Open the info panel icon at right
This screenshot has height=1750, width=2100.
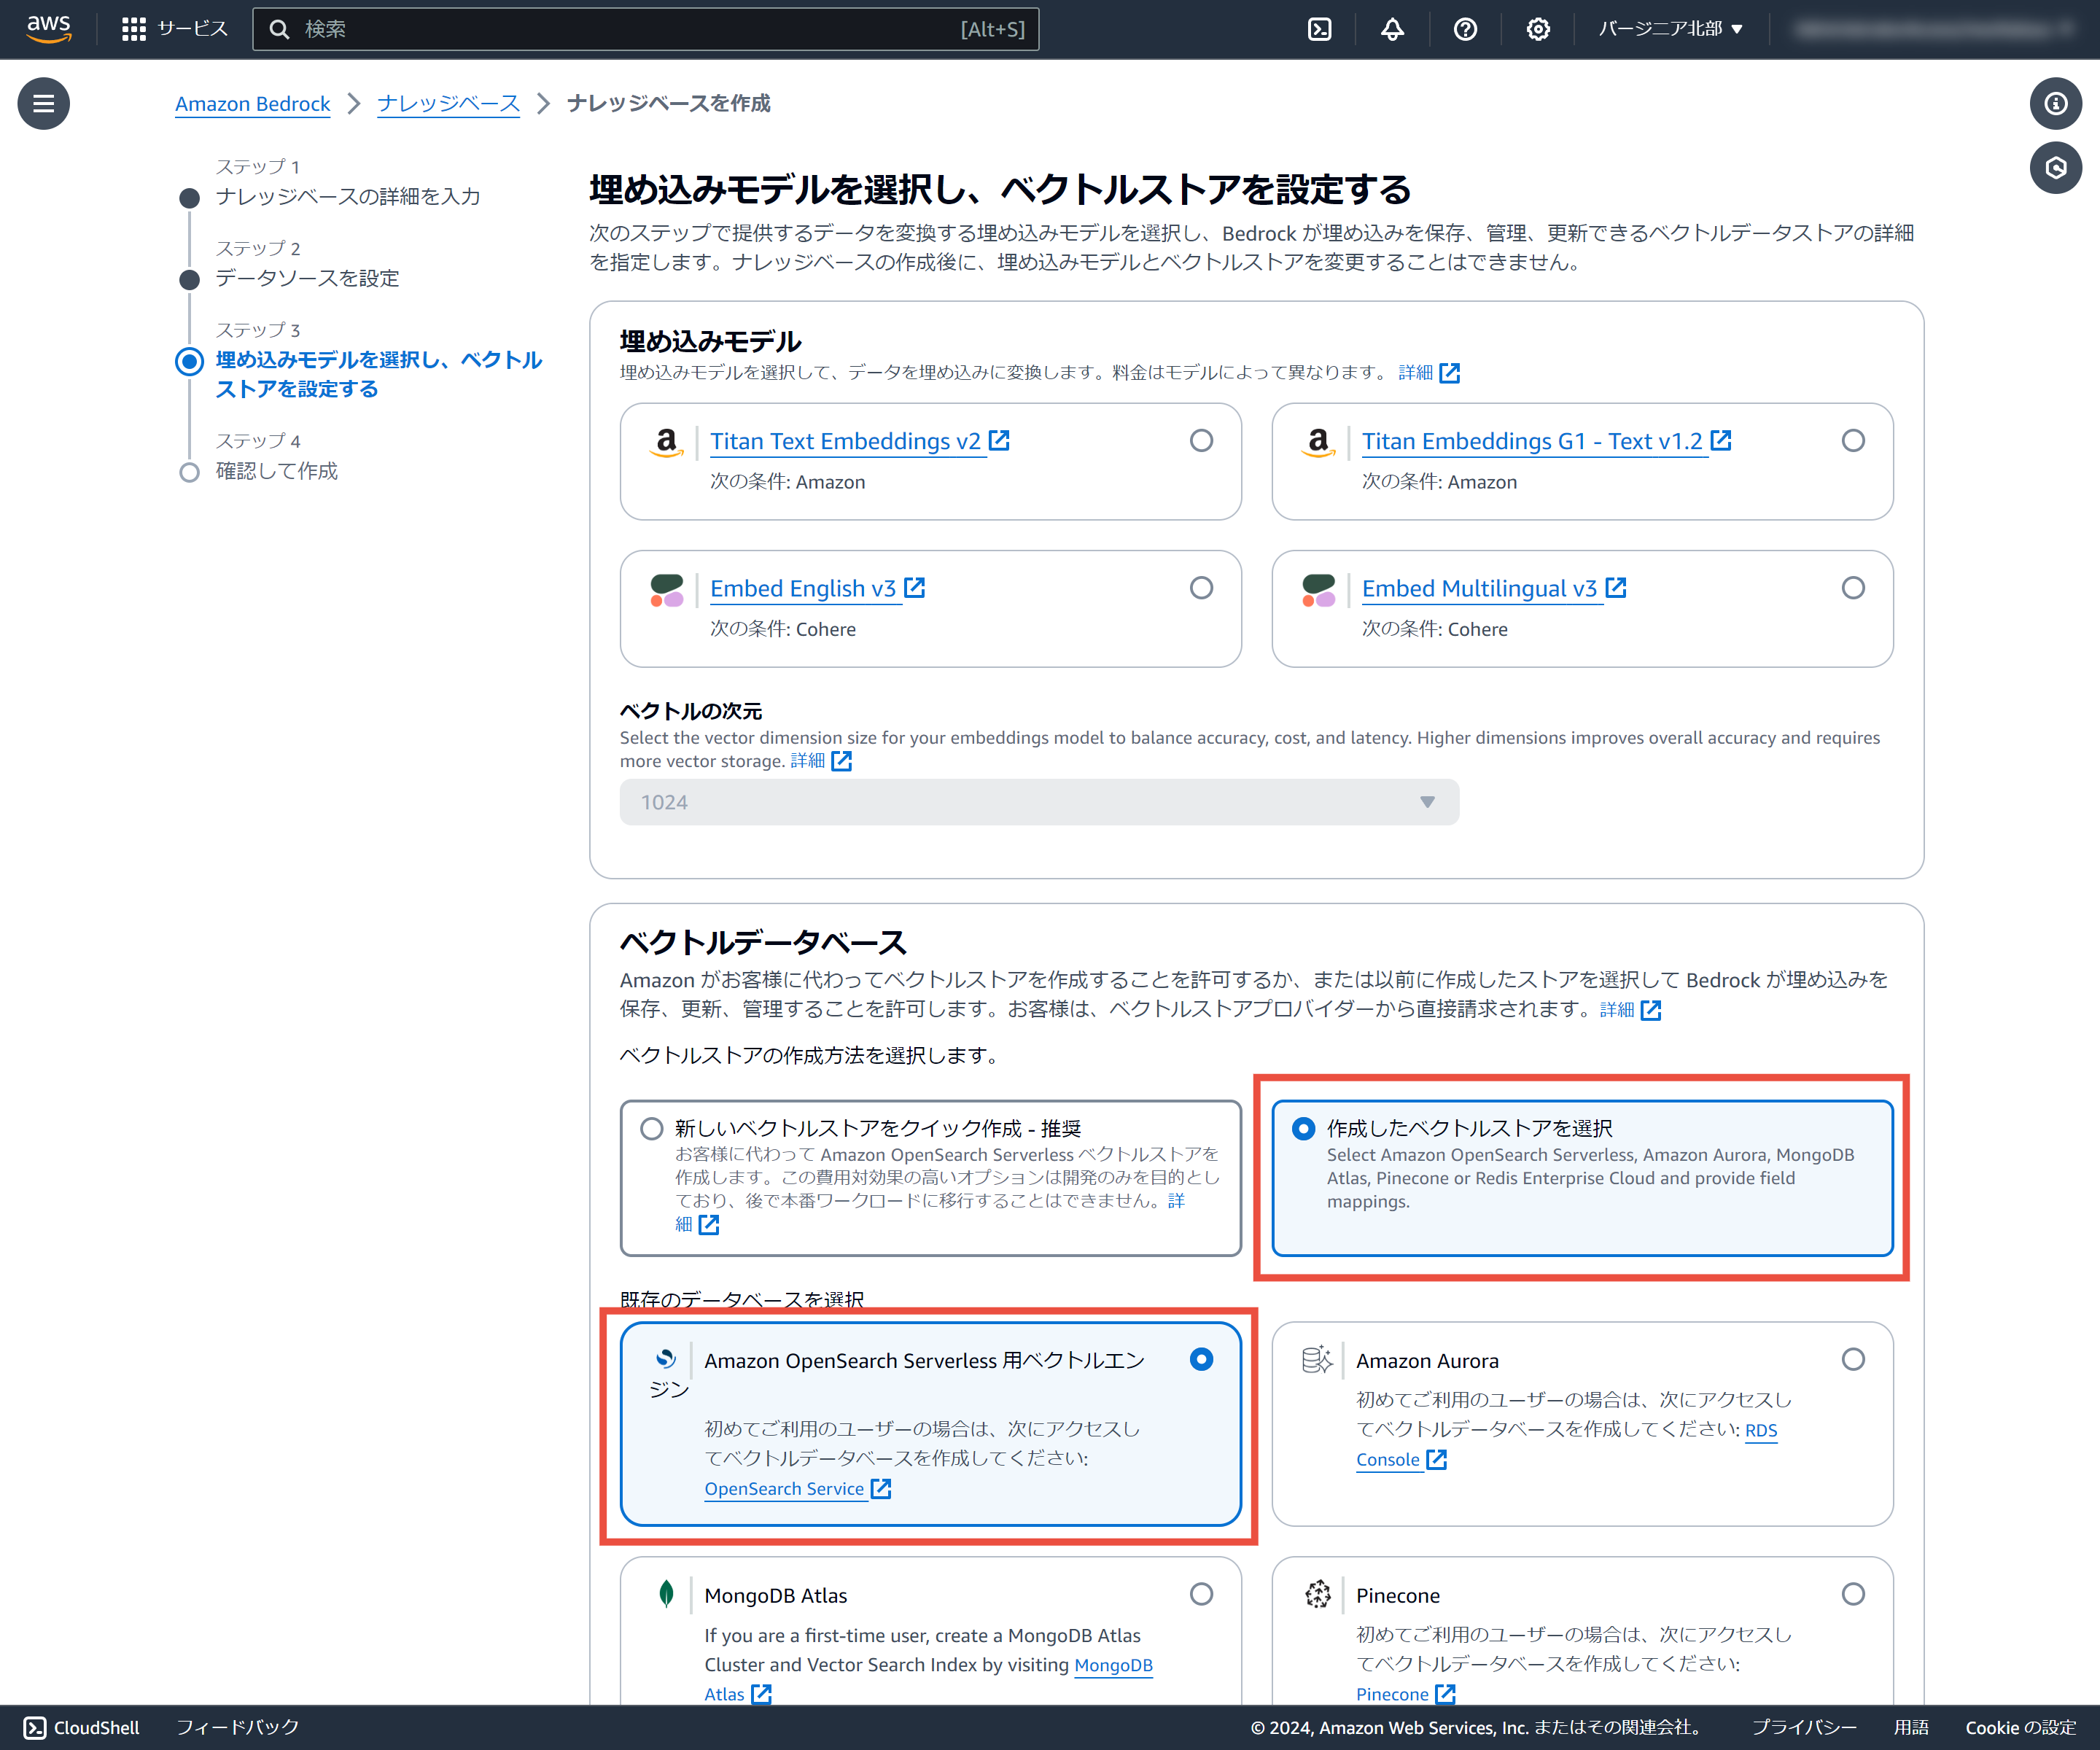(x=2055, y=103)
